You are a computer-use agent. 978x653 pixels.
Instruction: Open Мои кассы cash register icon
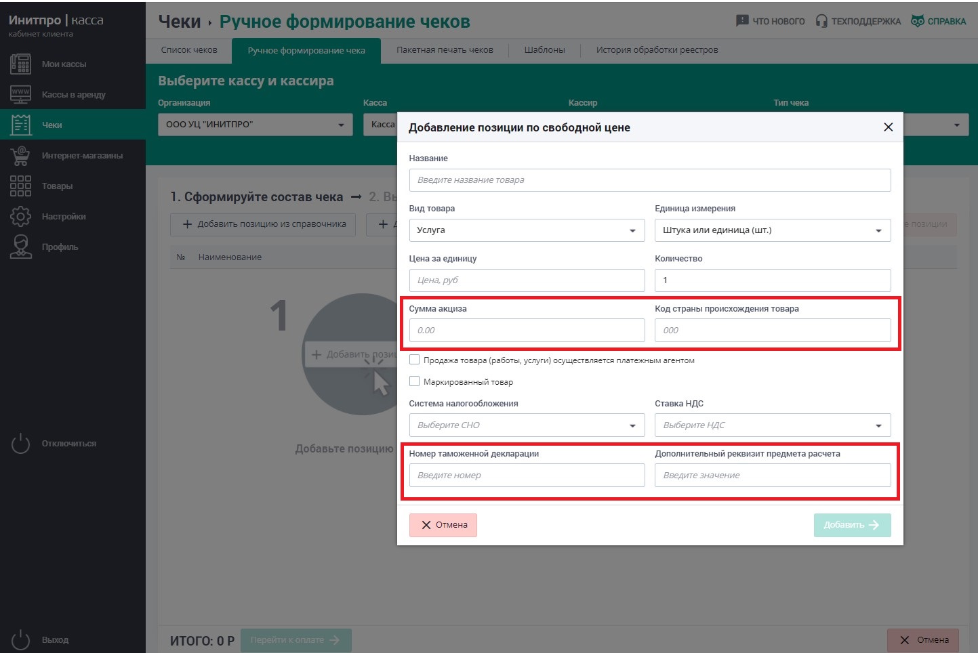pos(20,64)
